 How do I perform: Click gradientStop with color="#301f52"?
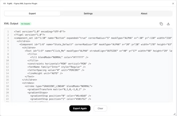point(61,99)
